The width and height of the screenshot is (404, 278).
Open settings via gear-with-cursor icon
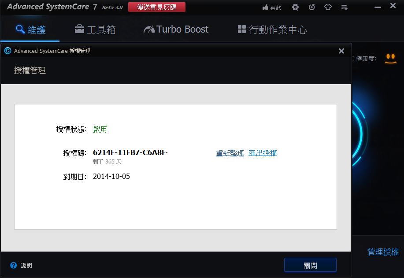295,7
